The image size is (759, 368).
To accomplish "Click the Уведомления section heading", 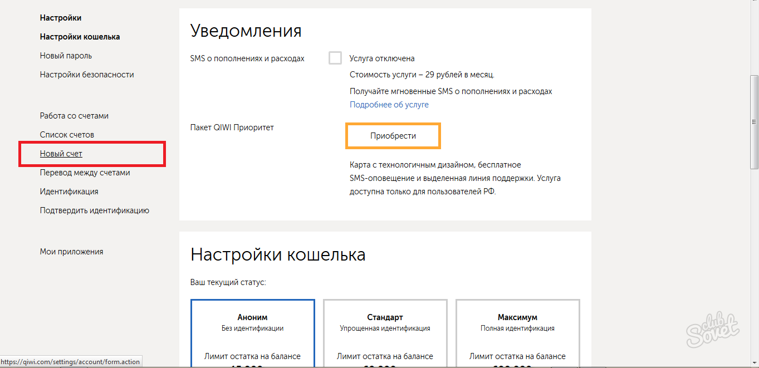I will tap(246, 31).
